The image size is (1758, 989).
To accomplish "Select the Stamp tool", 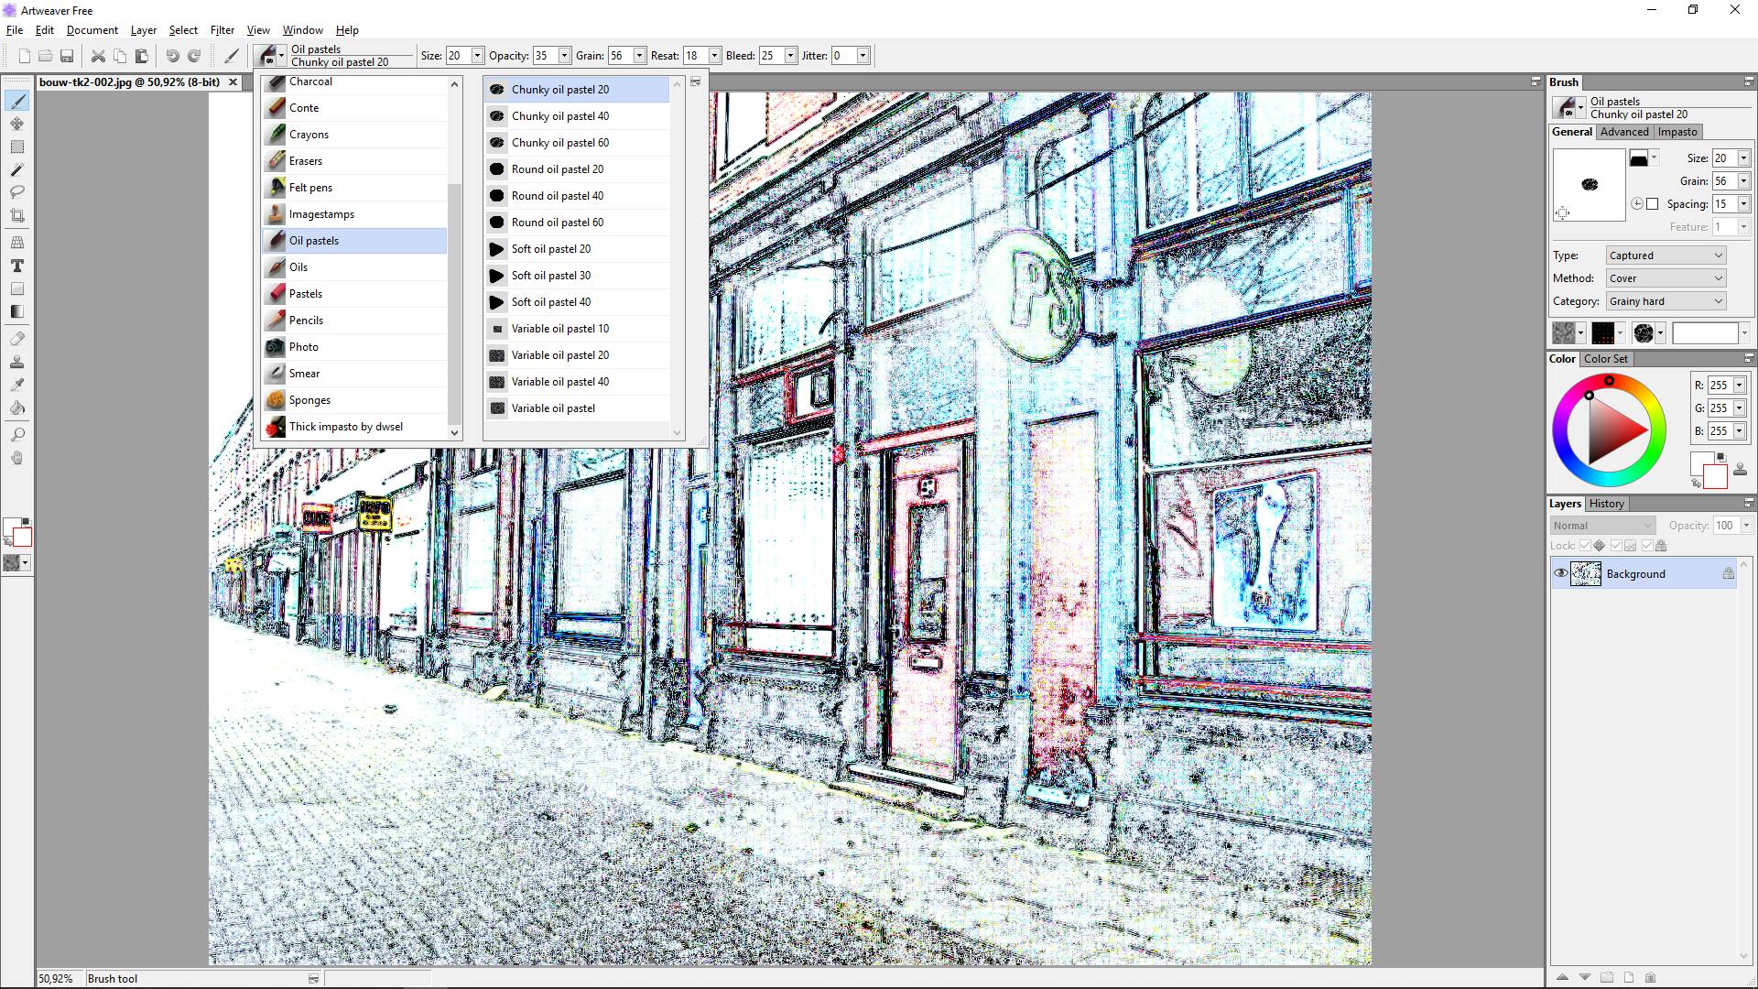I will pos(16,362).
